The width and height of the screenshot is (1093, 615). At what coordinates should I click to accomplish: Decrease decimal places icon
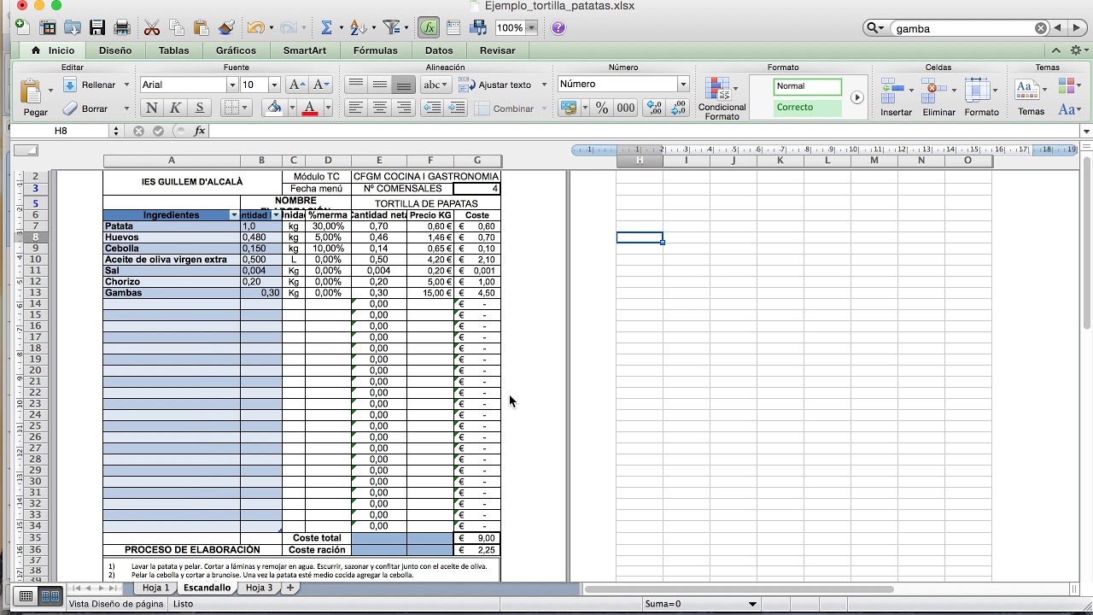(x=679, y=108)
